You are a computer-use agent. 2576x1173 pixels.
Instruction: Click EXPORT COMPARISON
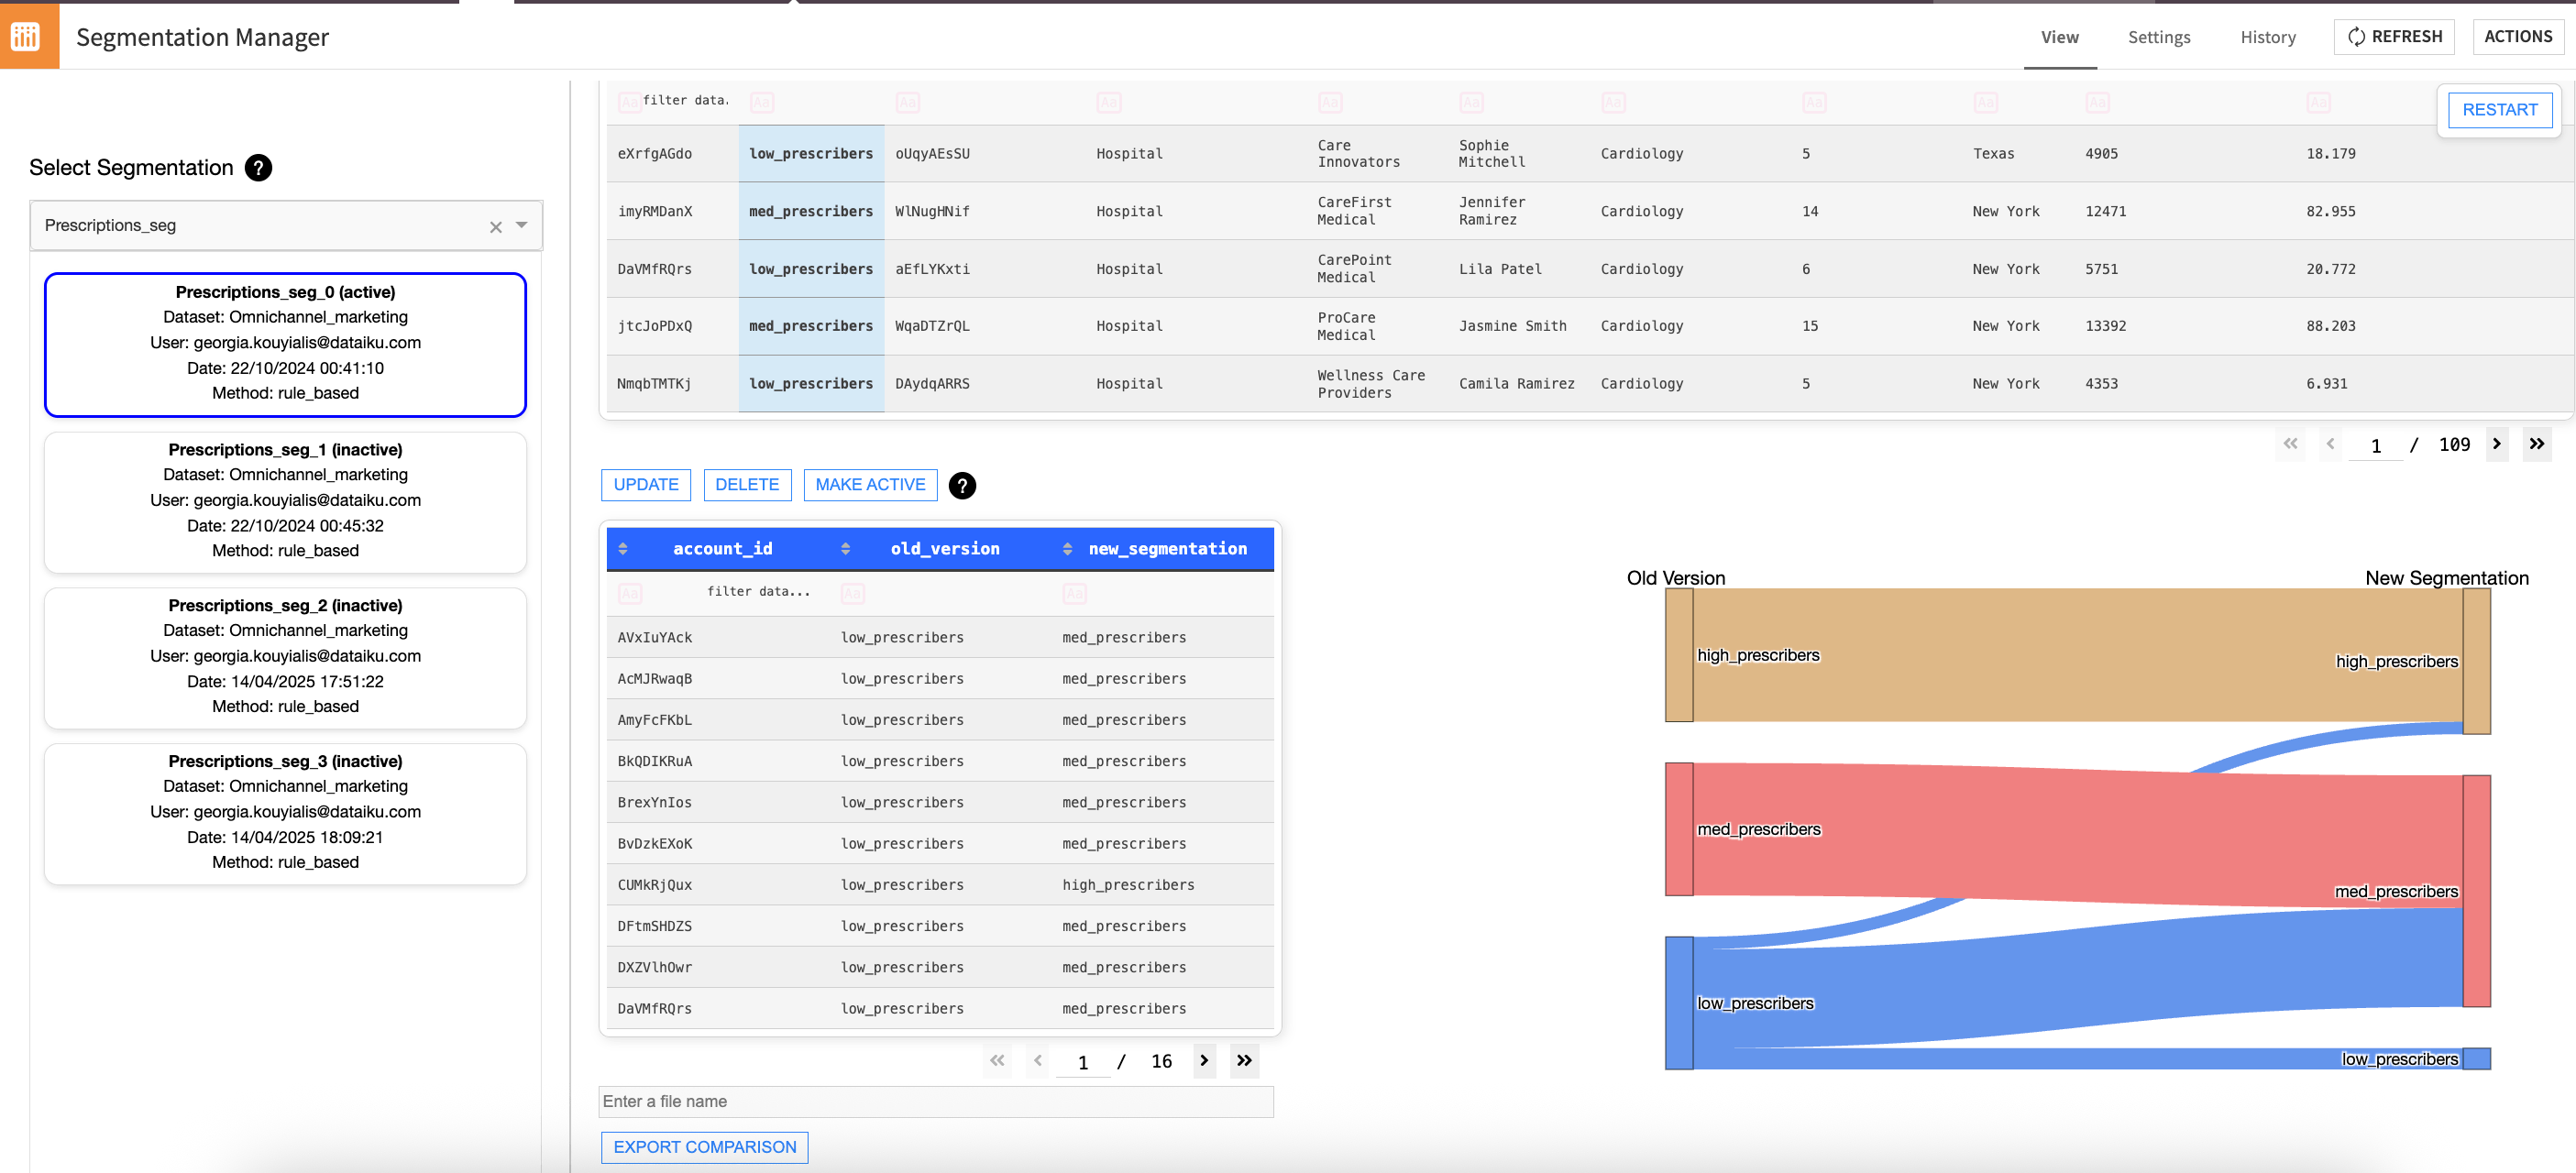click(x=704, y=1147)
